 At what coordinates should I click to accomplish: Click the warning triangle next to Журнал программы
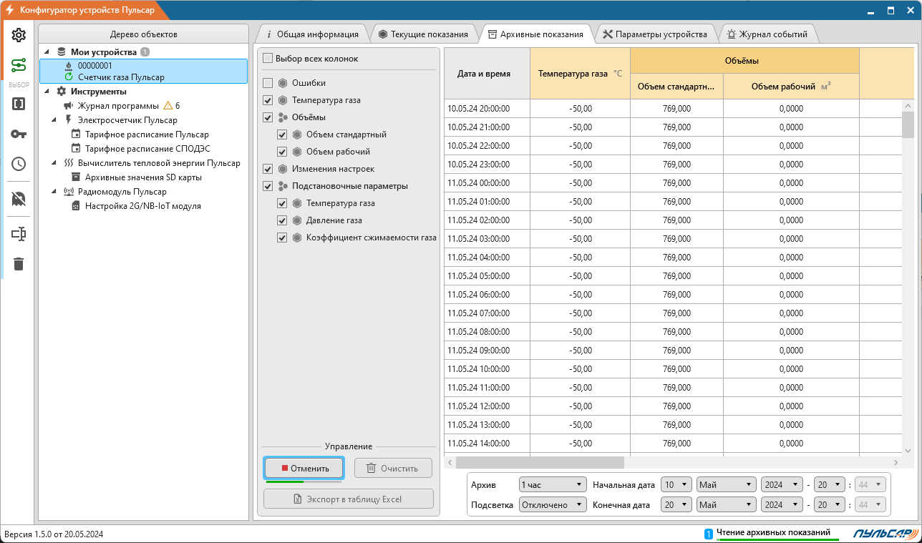coord(168,105)
